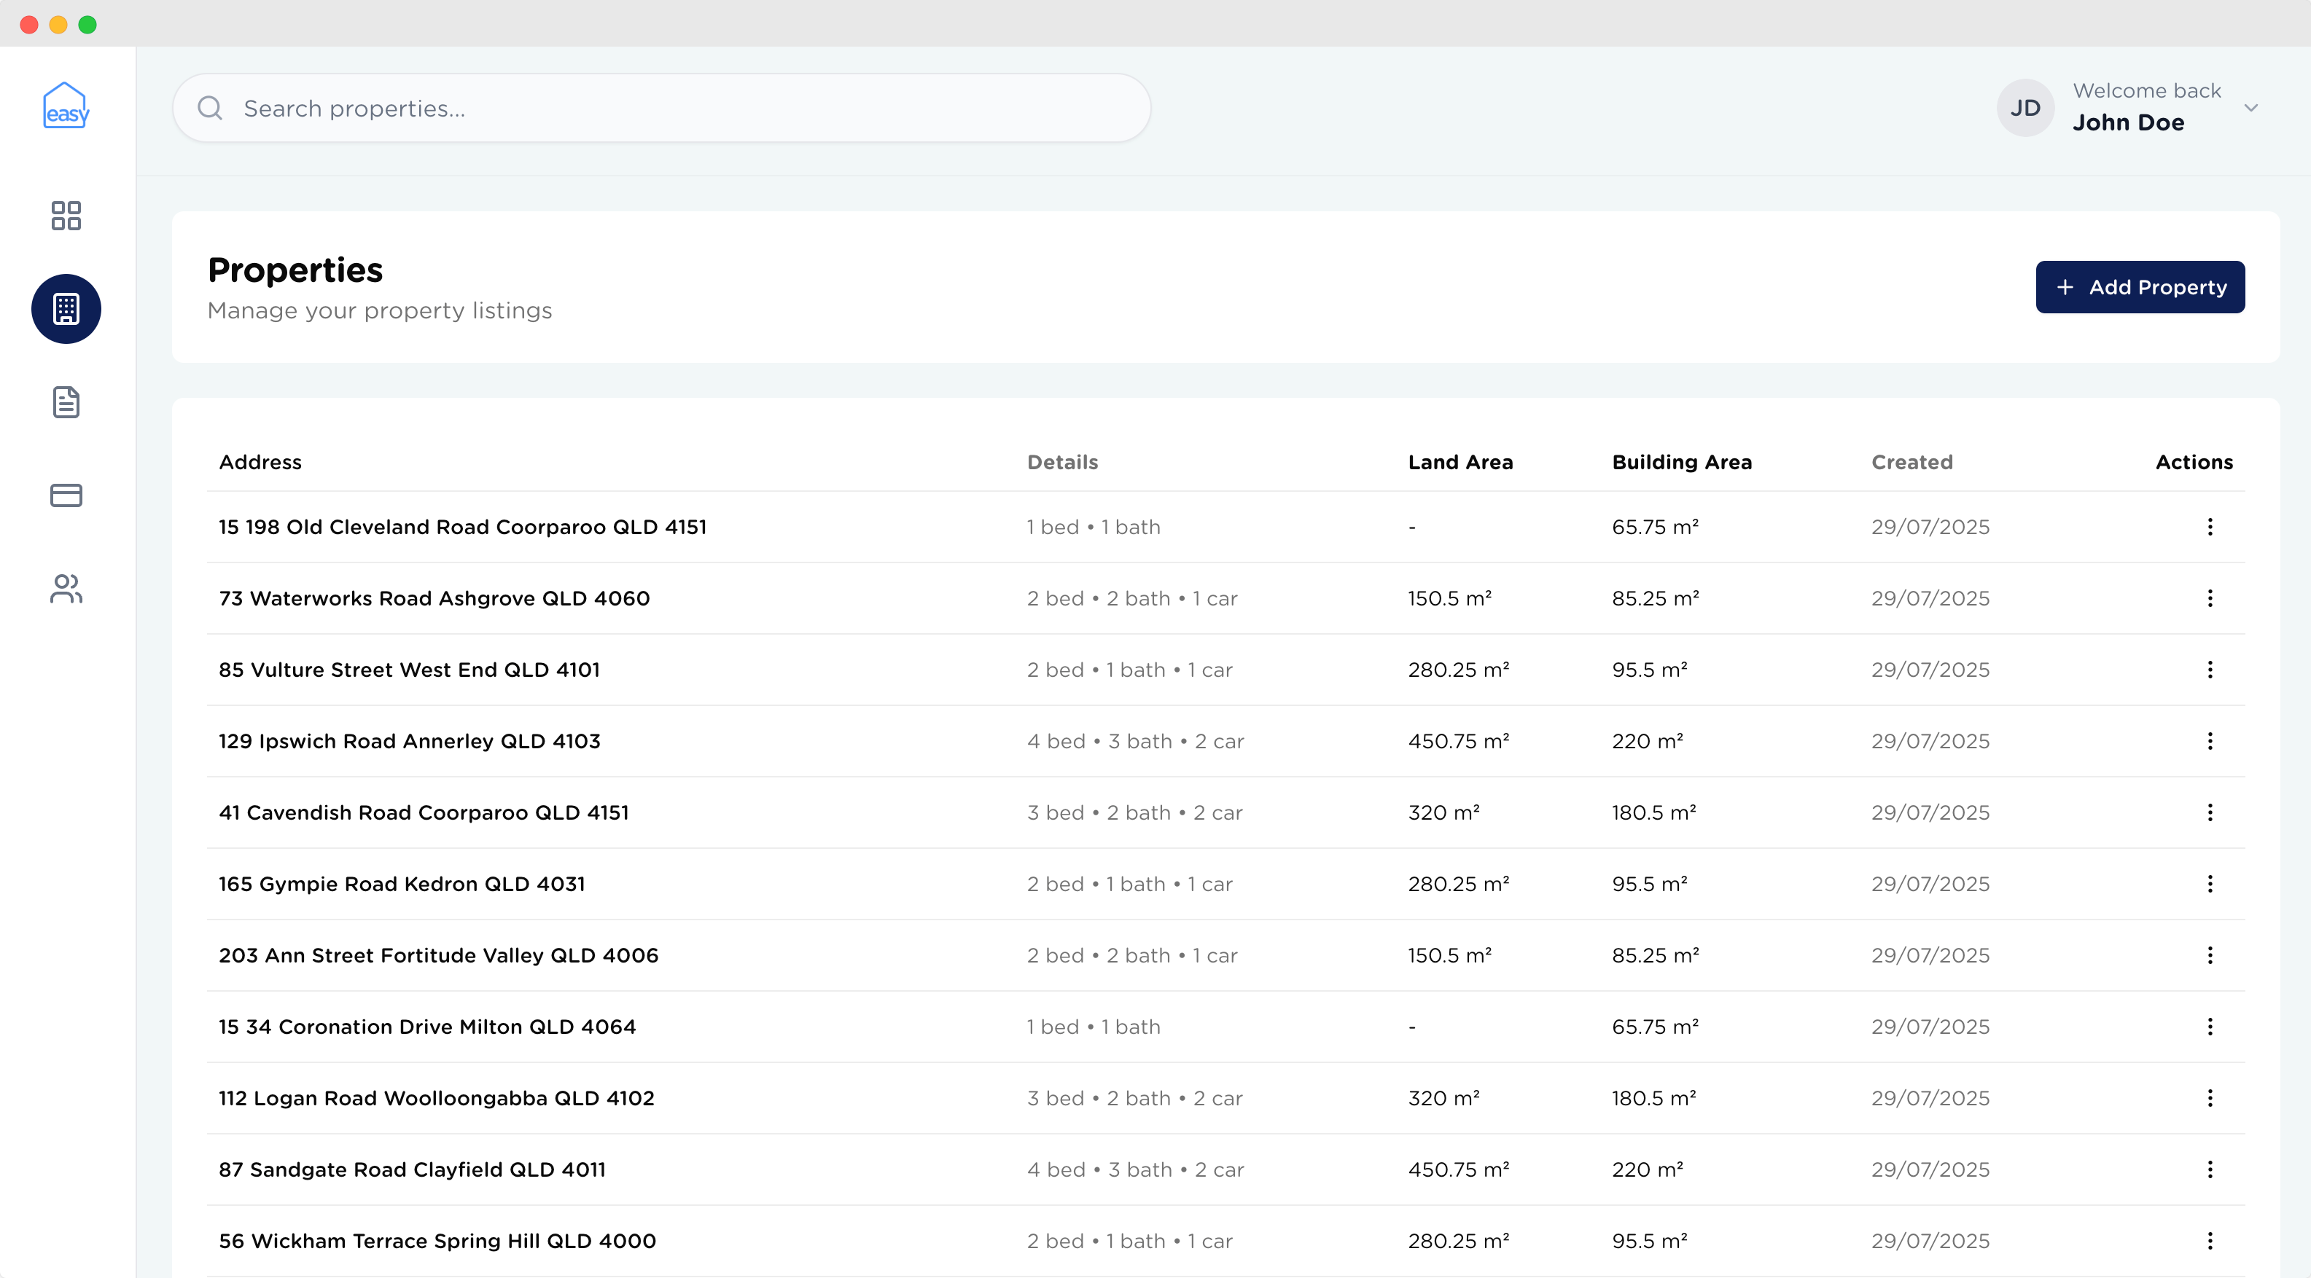Sort table by the Created column header
This screenshot has height=1278, width=2311.
pyautogui.click(x=1911, y=462)
